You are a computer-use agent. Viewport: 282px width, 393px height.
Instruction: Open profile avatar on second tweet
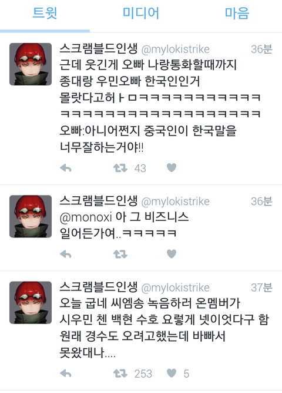(x=31, y=216)
